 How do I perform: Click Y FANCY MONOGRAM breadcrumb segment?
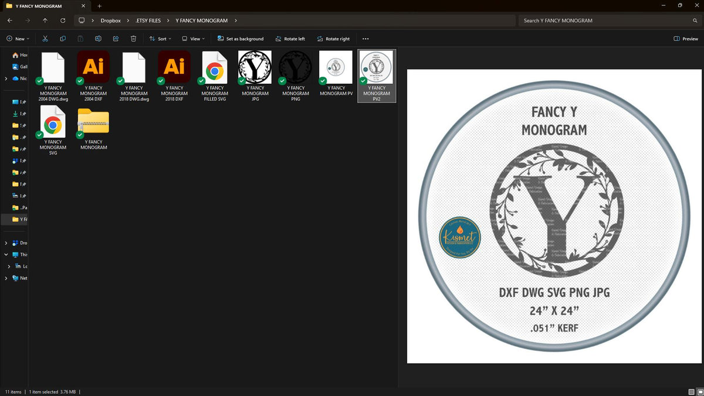(201, 21)
